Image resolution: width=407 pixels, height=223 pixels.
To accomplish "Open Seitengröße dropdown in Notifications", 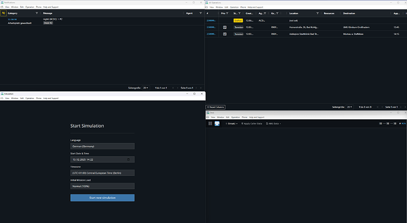I will point(146,88).
